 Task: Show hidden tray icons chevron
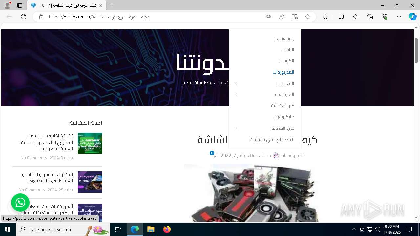coord(354,229)
